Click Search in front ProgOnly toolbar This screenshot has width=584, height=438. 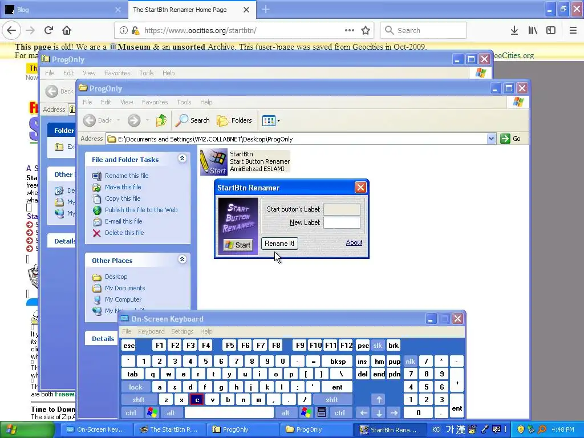point(193,120)
